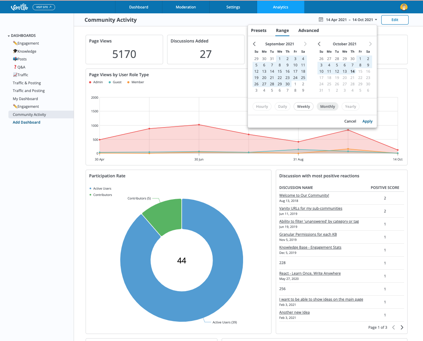
Task: Go to previous month from October 2021
Action: [x=319, y=44]
